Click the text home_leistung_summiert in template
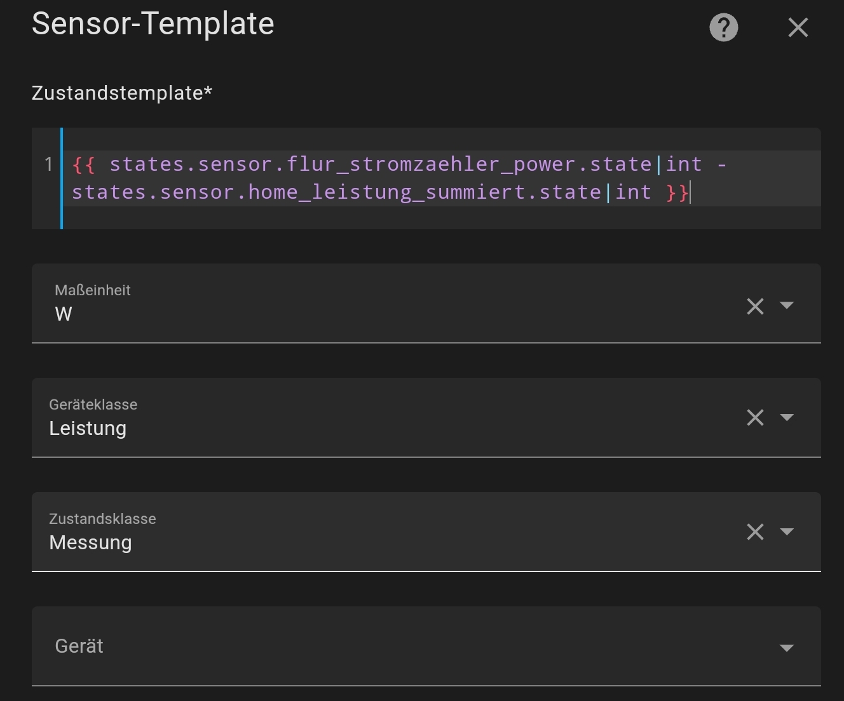This screenshot has width=844, height=701. tap(387, 192)
